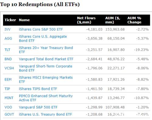
Task: Select the VOO ticker link
Action: [x=8, y=107]
